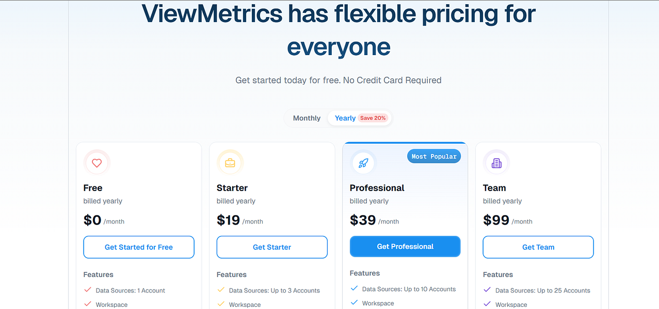Click the yellow checkmark beside Workspace under Starter

coord(220,304)
